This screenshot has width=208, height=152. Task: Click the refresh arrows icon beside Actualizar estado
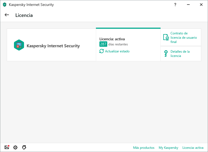(102, 51)
